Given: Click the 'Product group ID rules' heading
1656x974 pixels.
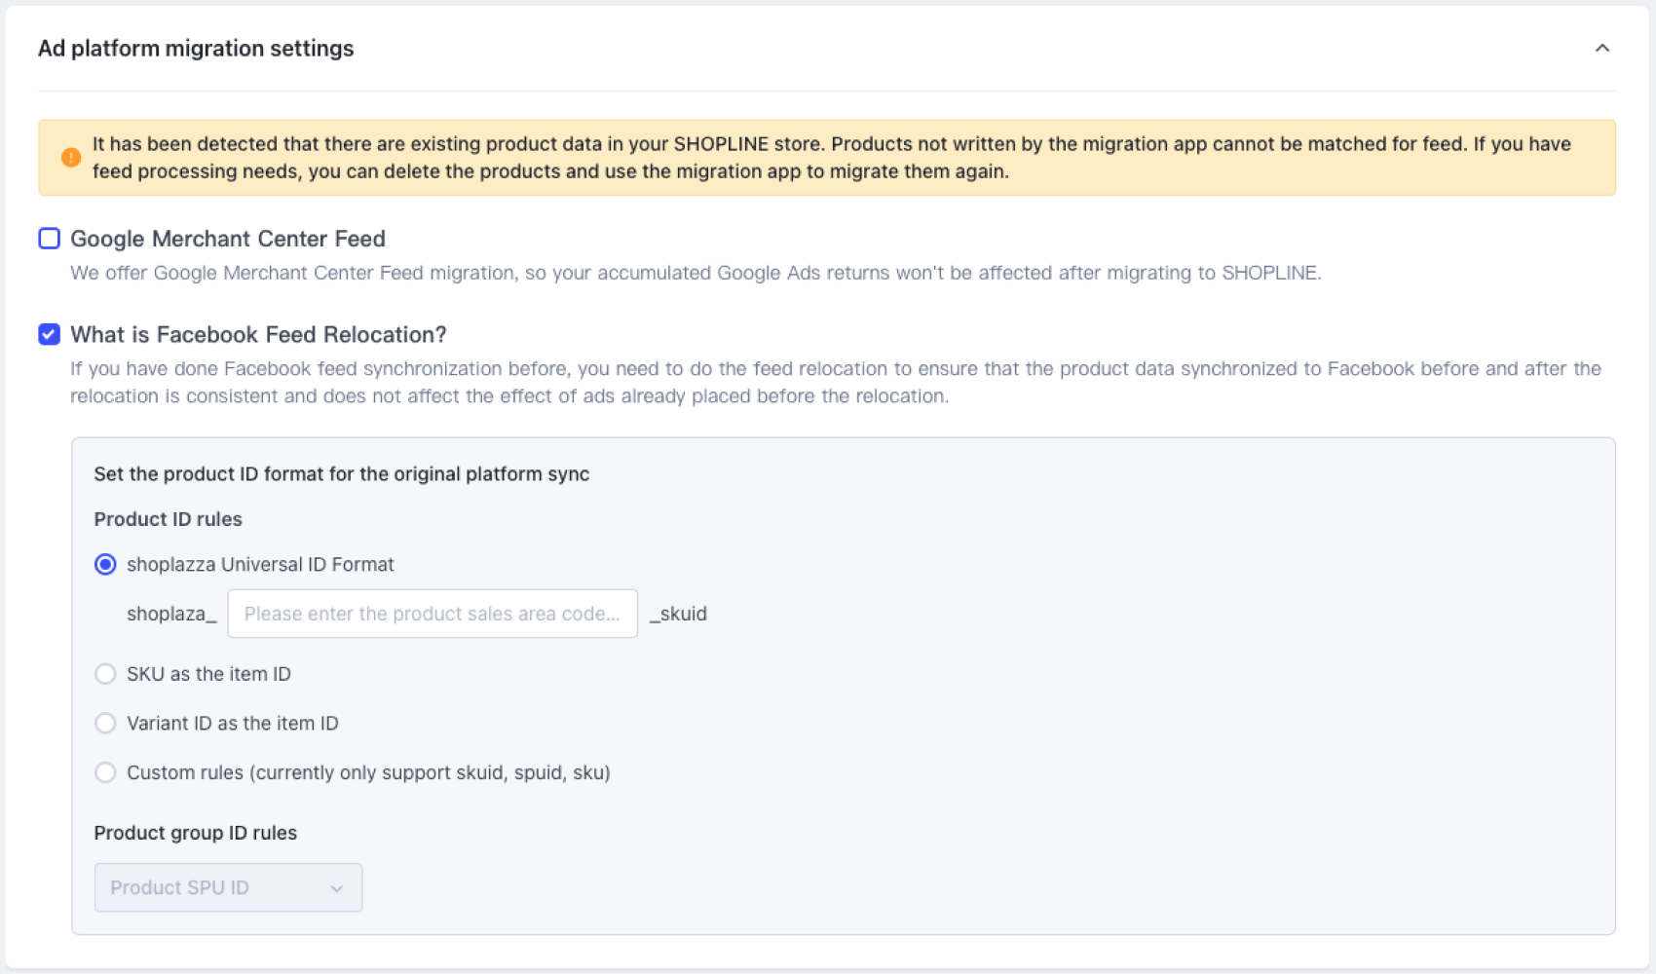Looking at the screenshot, I should click(x=195, y=833).
